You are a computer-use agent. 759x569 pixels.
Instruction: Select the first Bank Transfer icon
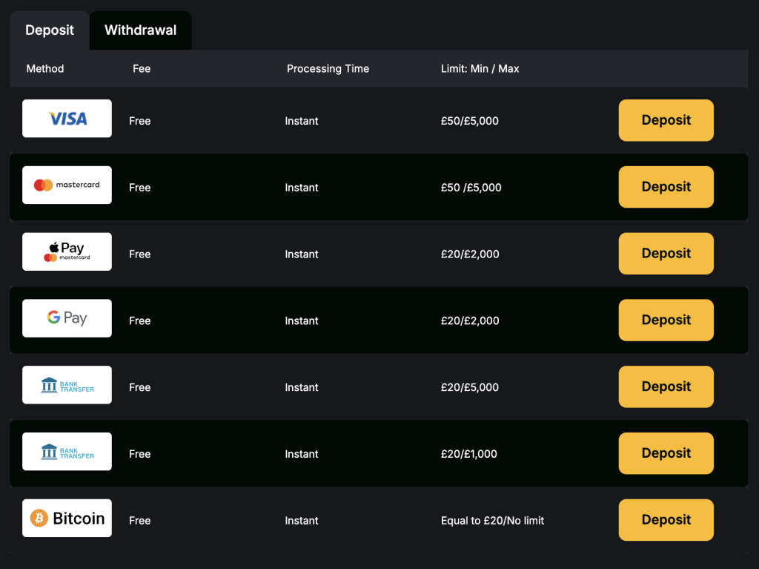pos(67,384)
